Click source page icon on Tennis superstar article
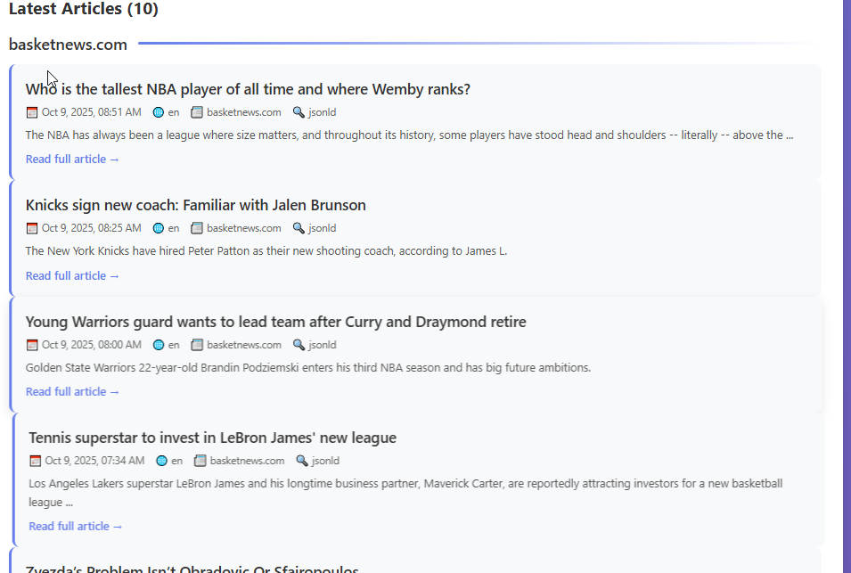Viewport: 851px width, 573px height. 200,461
